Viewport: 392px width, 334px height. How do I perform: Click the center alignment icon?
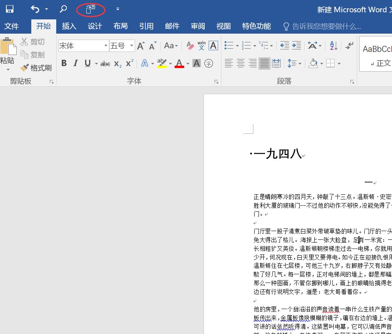tap(240, 63)
